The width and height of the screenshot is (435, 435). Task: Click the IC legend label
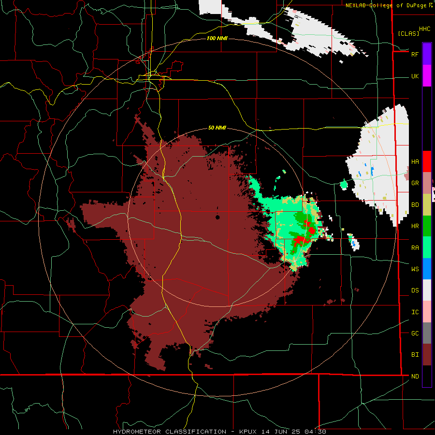point(415,312)
